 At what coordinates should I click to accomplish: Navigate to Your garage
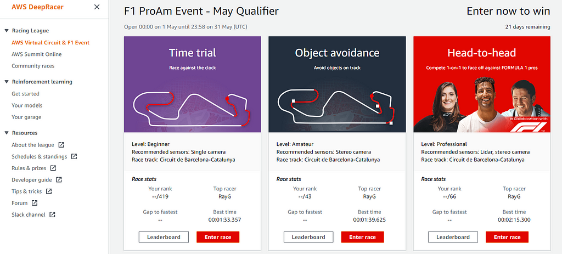coord(26,117)
